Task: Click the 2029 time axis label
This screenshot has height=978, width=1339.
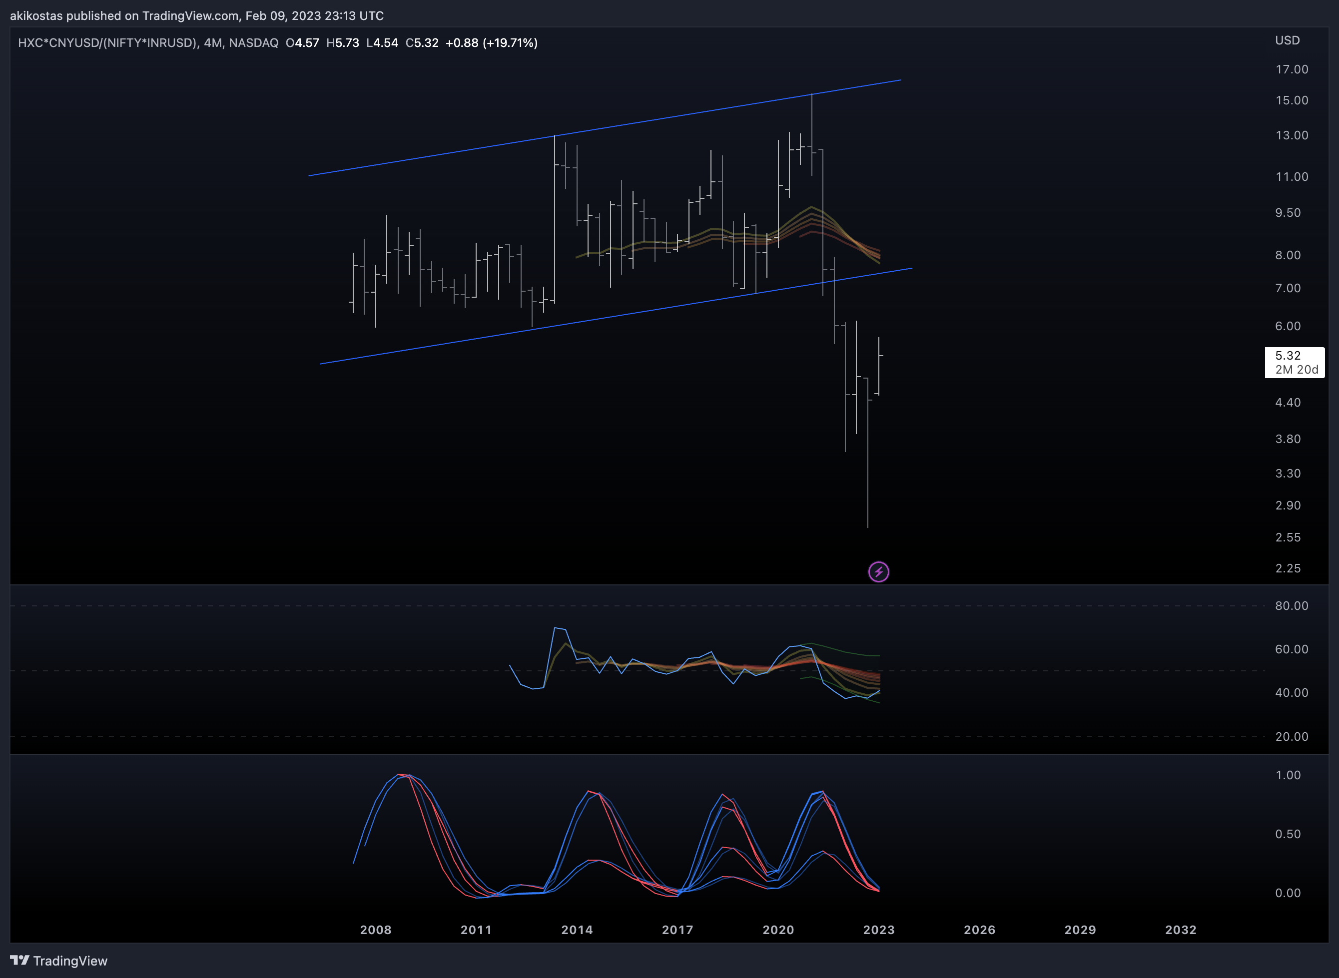Action: (x=1080, y=930)
